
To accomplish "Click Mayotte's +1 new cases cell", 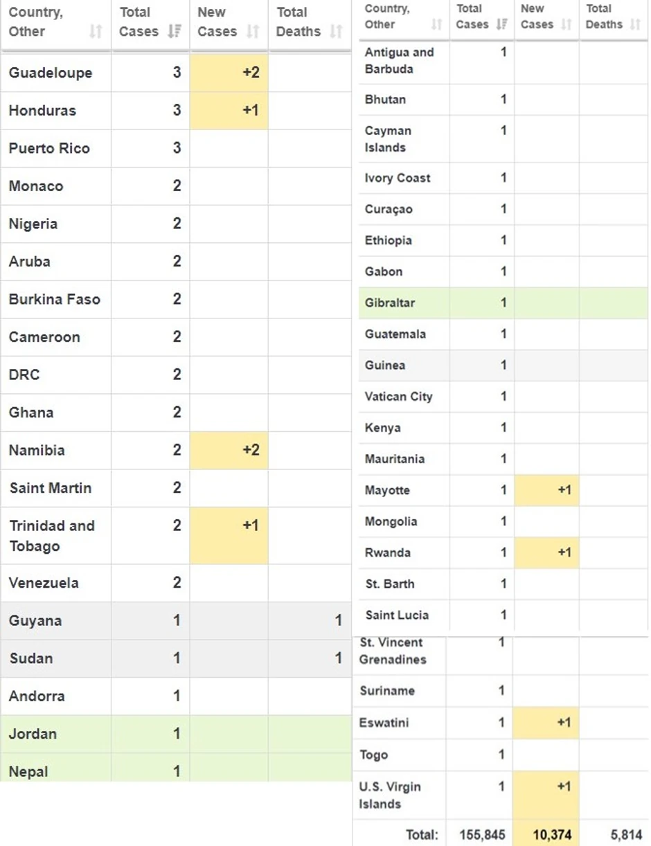I will (x=547, y=491).
